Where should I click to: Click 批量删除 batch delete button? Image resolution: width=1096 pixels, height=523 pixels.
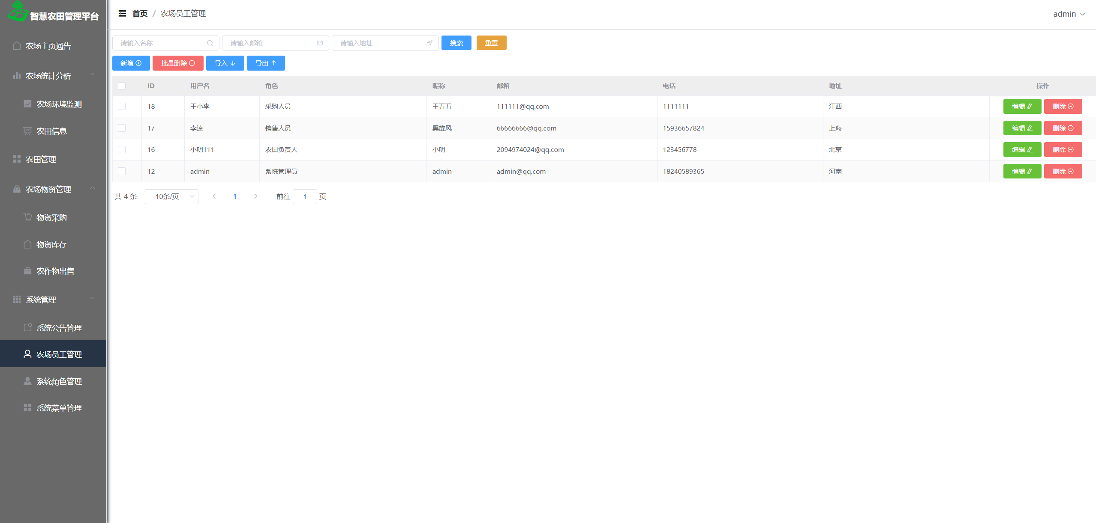178,63
